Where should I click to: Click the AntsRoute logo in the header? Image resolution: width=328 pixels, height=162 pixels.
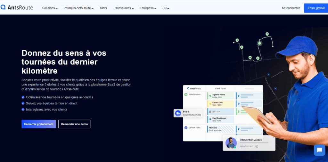coord(17,8)
